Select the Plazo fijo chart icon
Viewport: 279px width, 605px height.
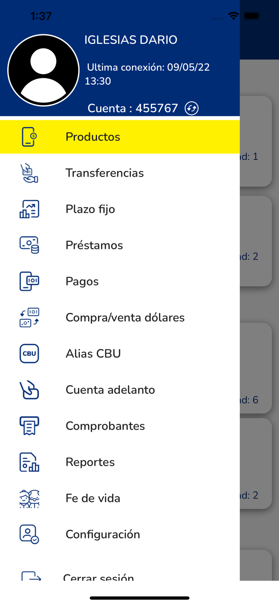point(29,209)
